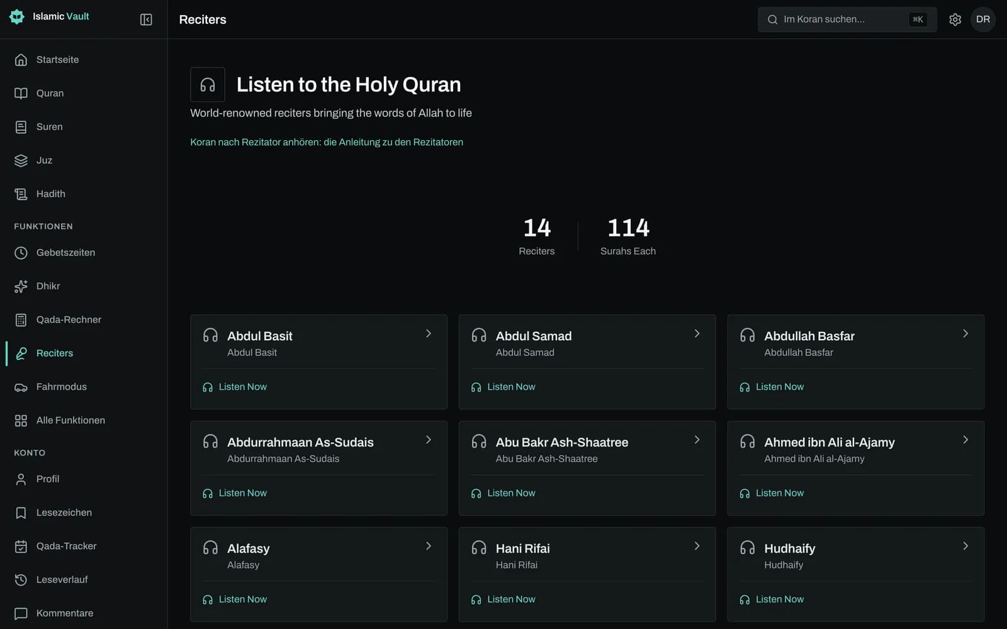Collapse the sidebar with the panel icon
Image resolution: width=1007 pixels, height=629 pixels.
click(x=146, y=19)
